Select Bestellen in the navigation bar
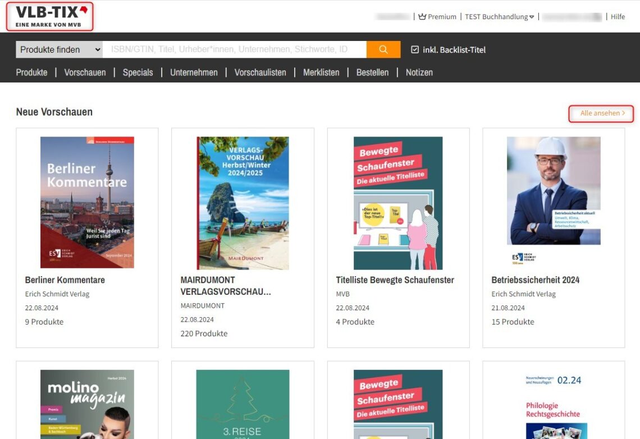Screen dimensions: 640x439 (x=372, y=72)
